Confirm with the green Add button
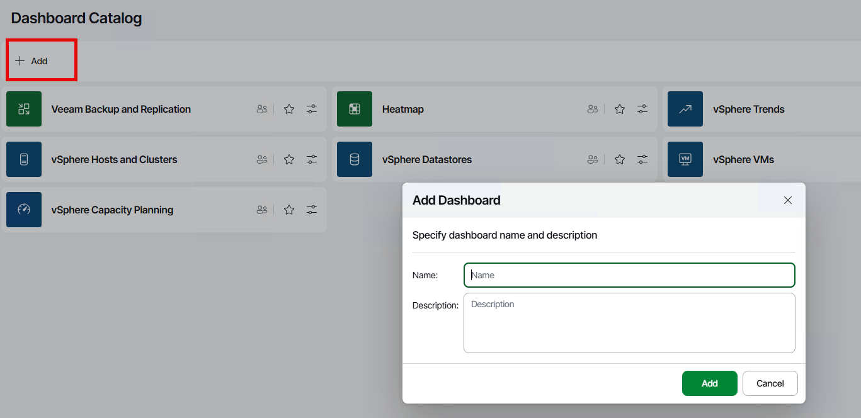Screen dimensions: 861x418 pos(709,383)
